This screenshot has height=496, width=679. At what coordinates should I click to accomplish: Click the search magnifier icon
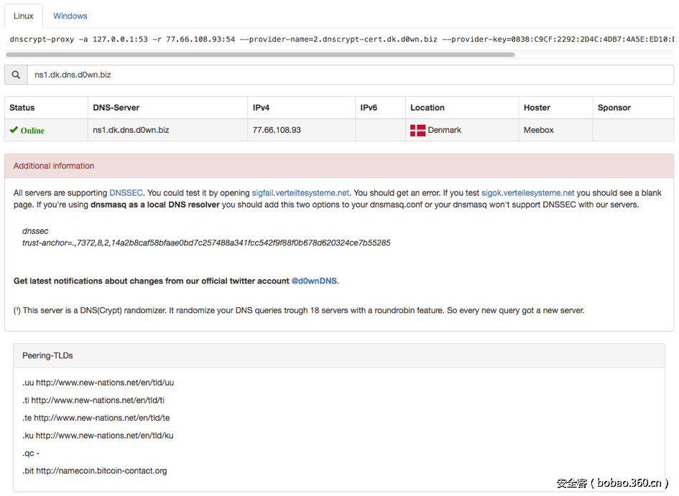[15, 75]
